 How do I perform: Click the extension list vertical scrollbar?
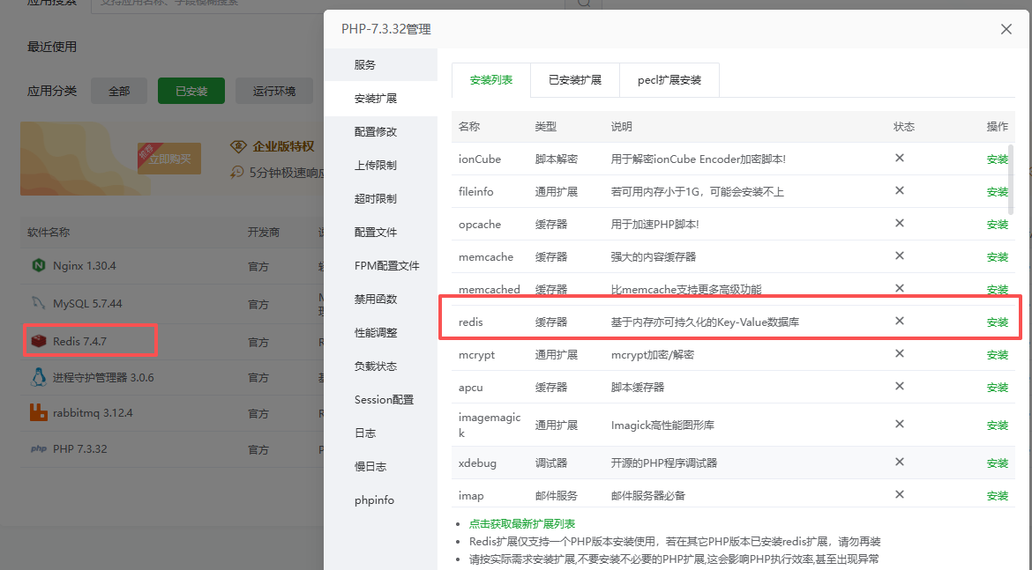point(1011,179)
